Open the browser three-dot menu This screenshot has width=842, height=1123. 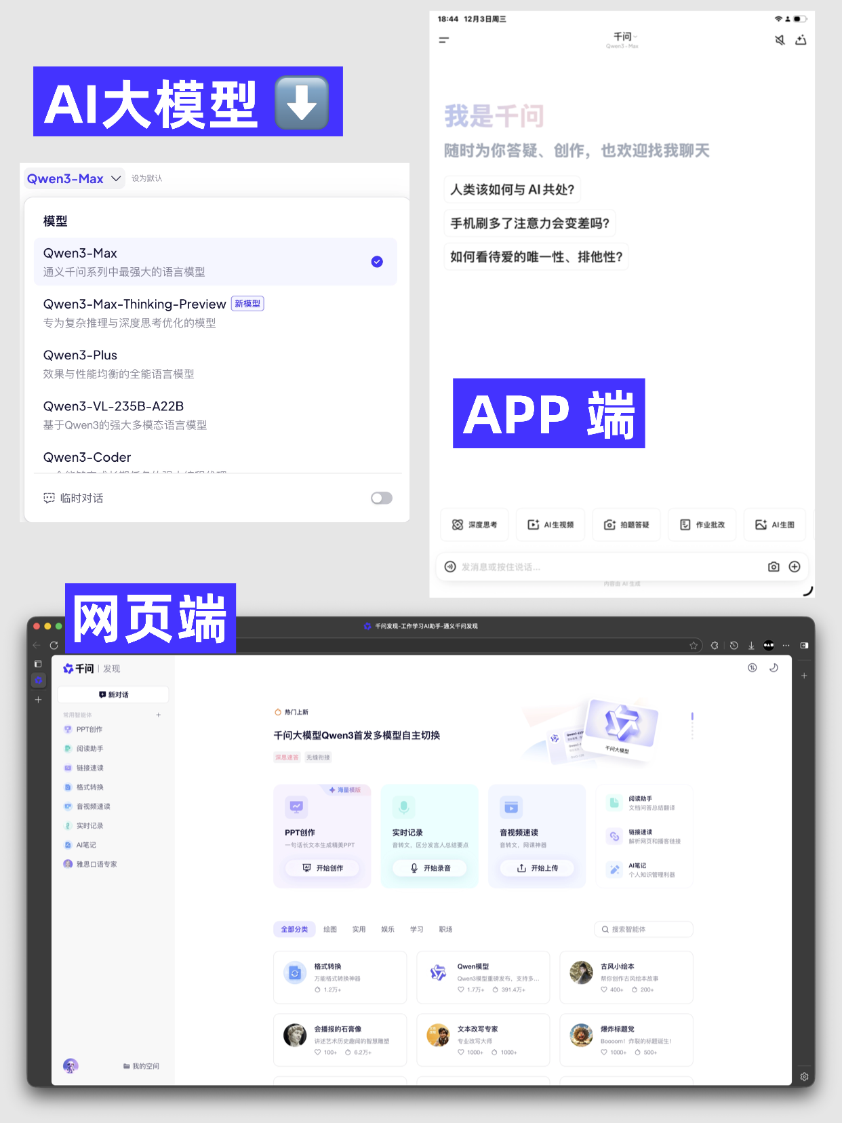(786, 645)
